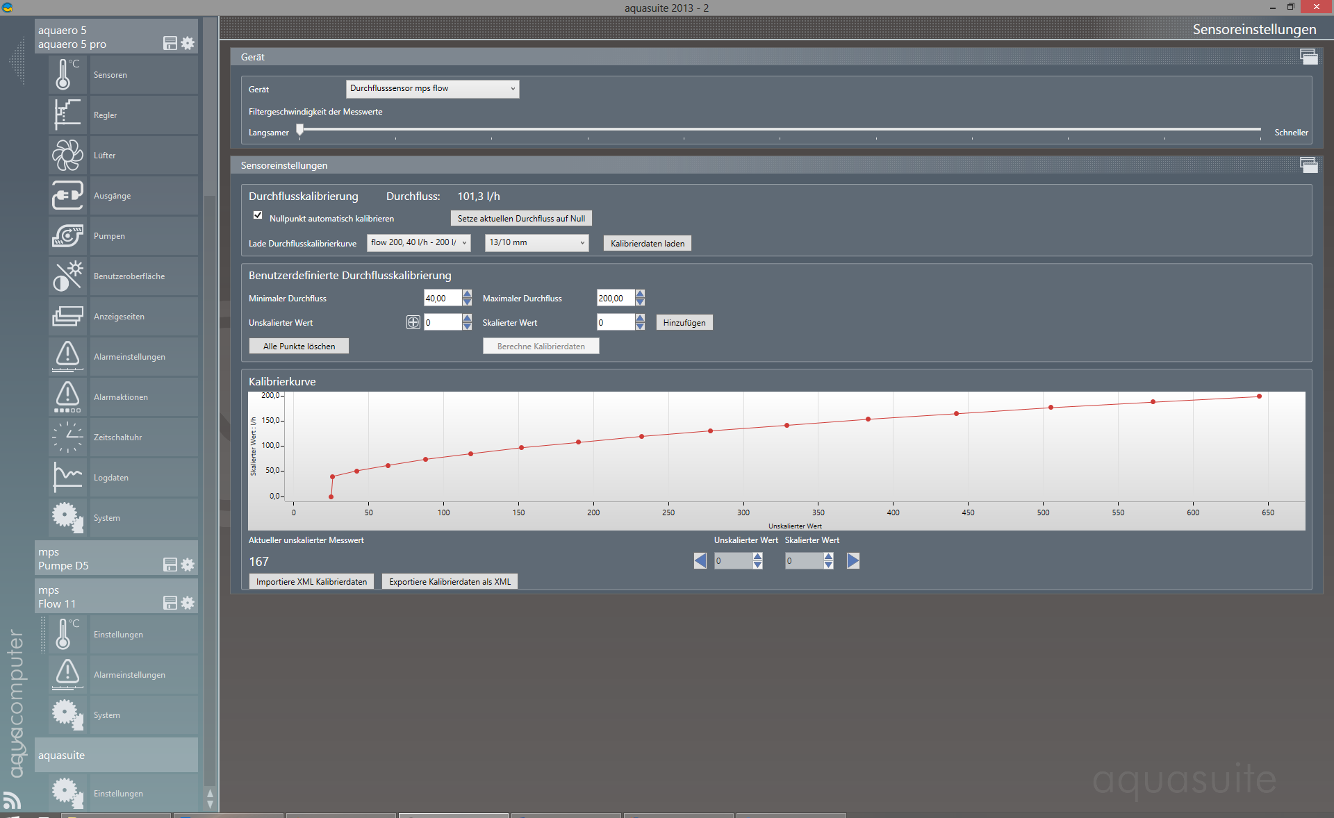This screenshot has width=1334, height=818.
Task: Open the Durchflusssensor mps flow dropdown
Action: point(432,88)
